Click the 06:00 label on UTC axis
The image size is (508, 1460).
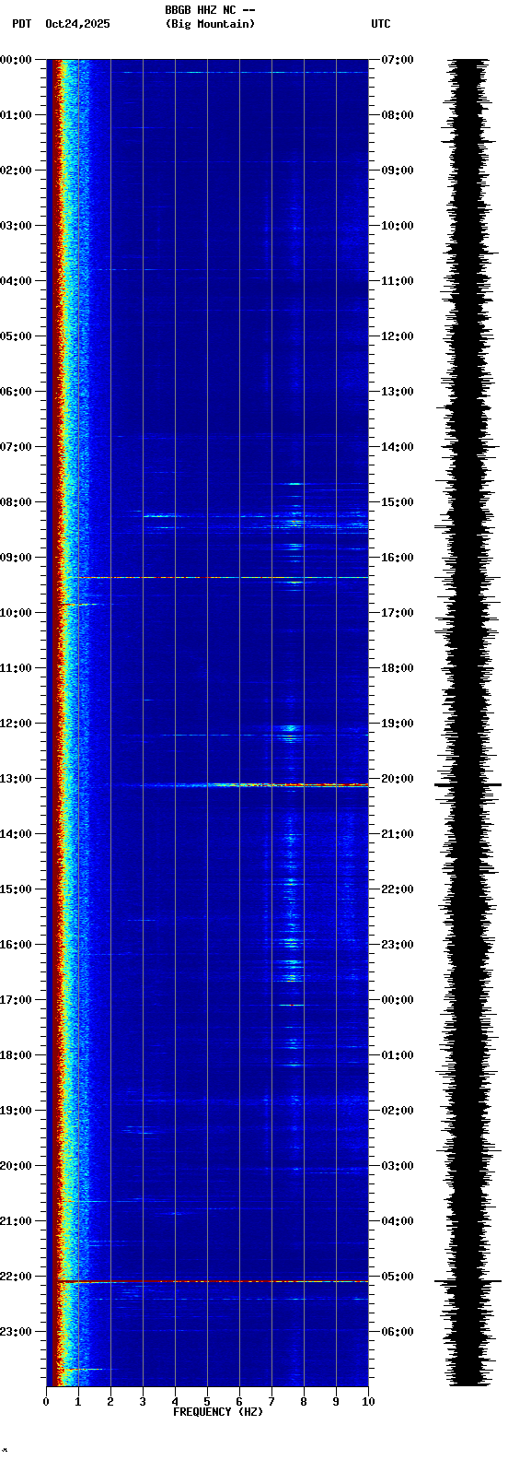coord(398,1332)
